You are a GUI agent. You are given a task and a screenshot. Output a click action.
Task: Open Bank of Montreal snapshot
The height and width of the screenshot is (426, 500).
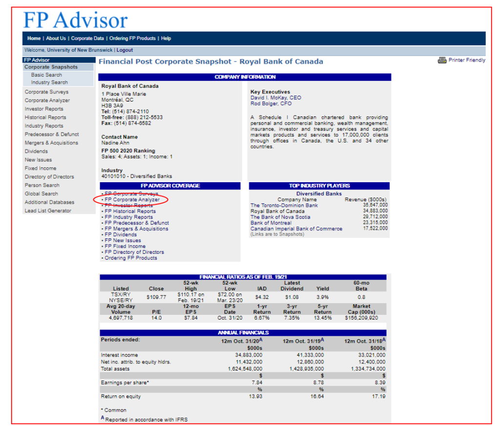271,223
